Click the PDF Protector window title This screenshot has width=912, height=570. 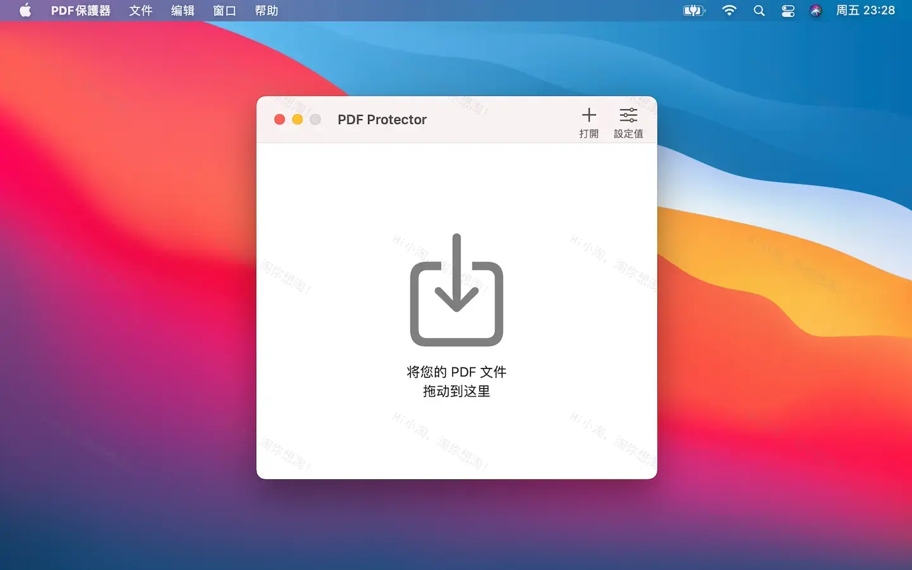[382, 119]
